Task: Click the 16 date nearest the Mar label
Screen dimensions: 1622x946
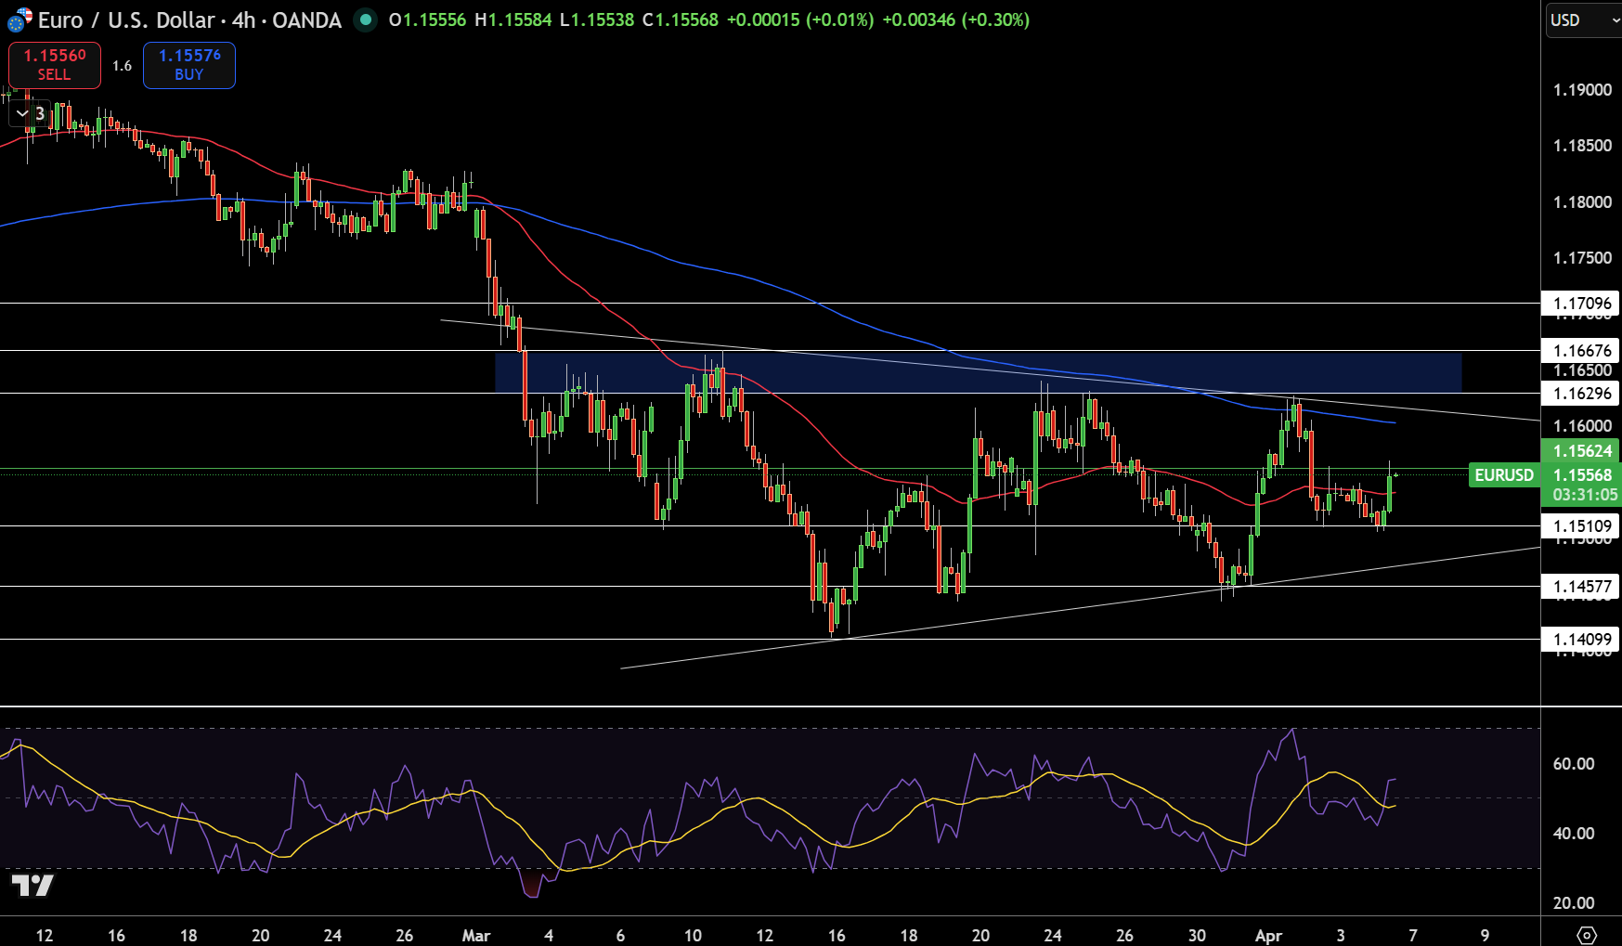Action: pos(837,936)
